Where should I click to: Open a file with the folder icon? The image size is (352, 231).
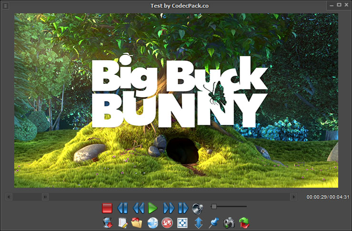(137, 223)
